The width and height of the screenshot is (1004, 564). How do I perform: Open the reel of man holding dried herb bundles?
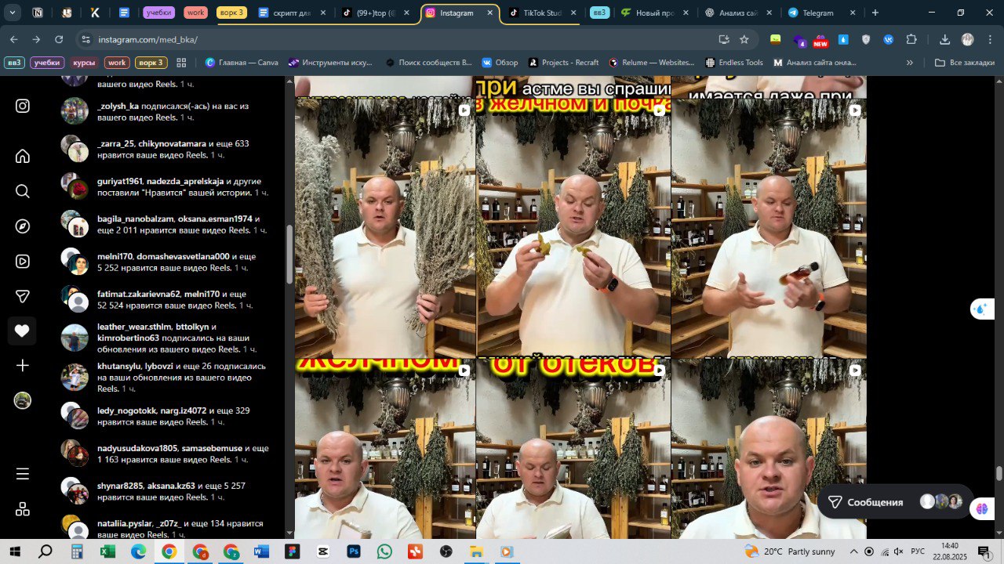click(385, 227)
